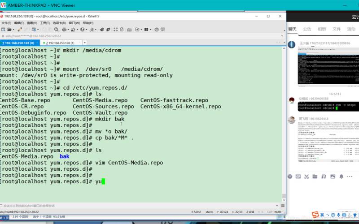Click the New session icon in Xshell toolbar
The image size is (359, 224).
click(3, 30)
